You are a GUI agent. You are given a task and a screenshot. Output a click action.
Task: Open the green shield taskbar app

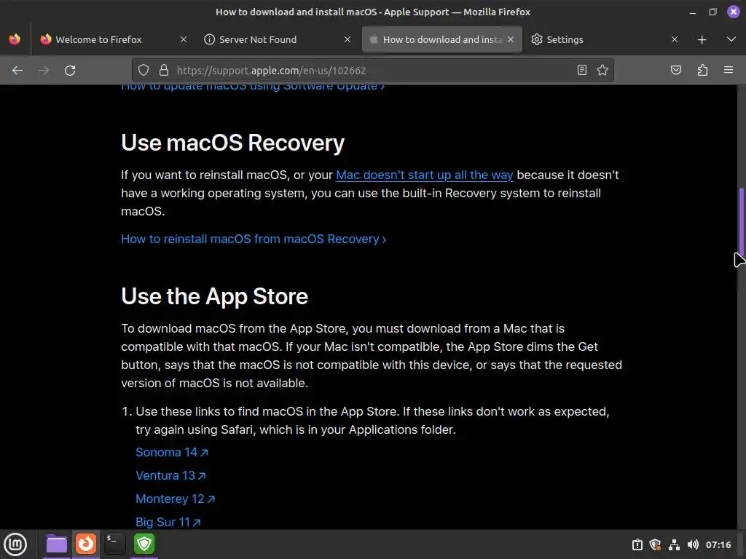[144, 544]
